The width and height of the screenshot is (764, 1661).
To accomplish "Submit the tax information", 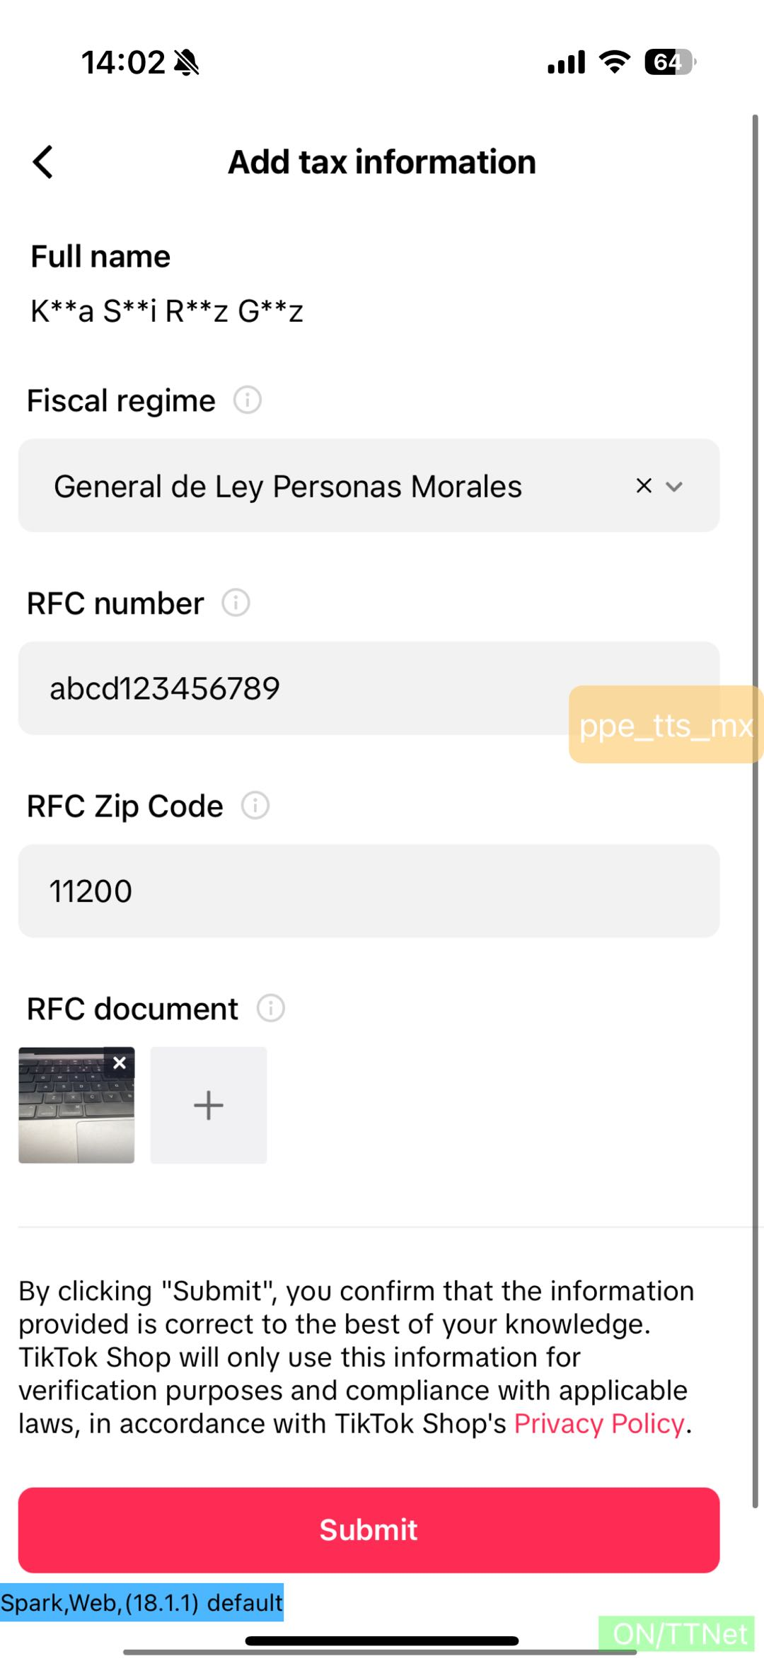I will point(369,1529).
